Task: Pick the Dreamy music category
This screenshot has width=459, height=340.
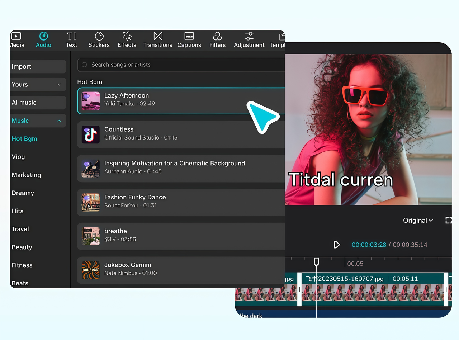Action: 23,193
